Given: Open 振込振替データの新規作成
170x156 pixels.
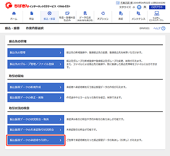Looking at the screenshot, I should pyautogui.click(x=36, y=87).
